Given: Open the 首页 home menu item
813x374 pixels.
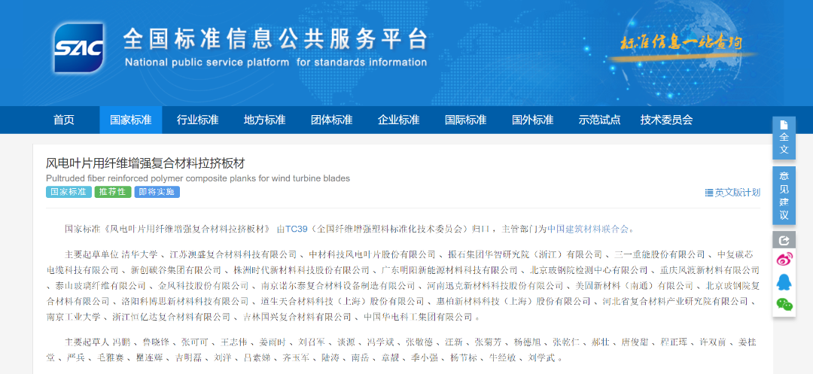Looking at the screenshot, I should (64, 120).
